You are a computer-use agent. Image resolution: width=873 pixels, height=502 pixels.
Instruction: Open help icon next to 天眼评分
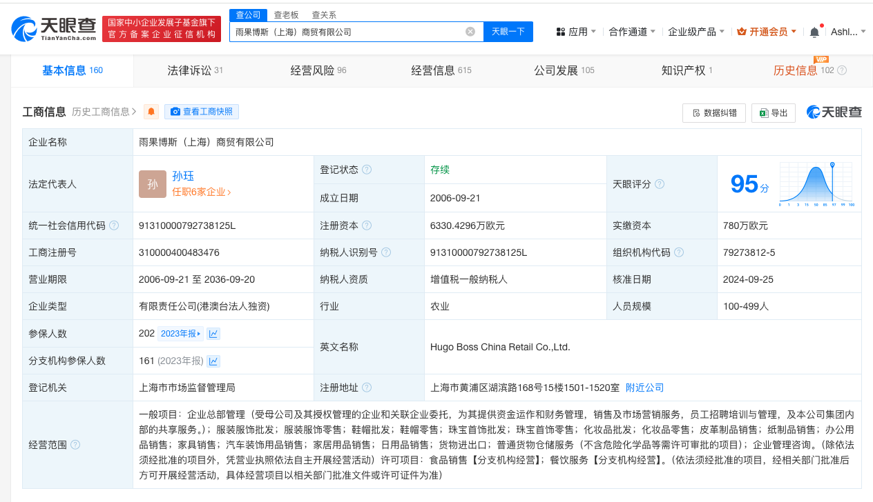(660, 184)
